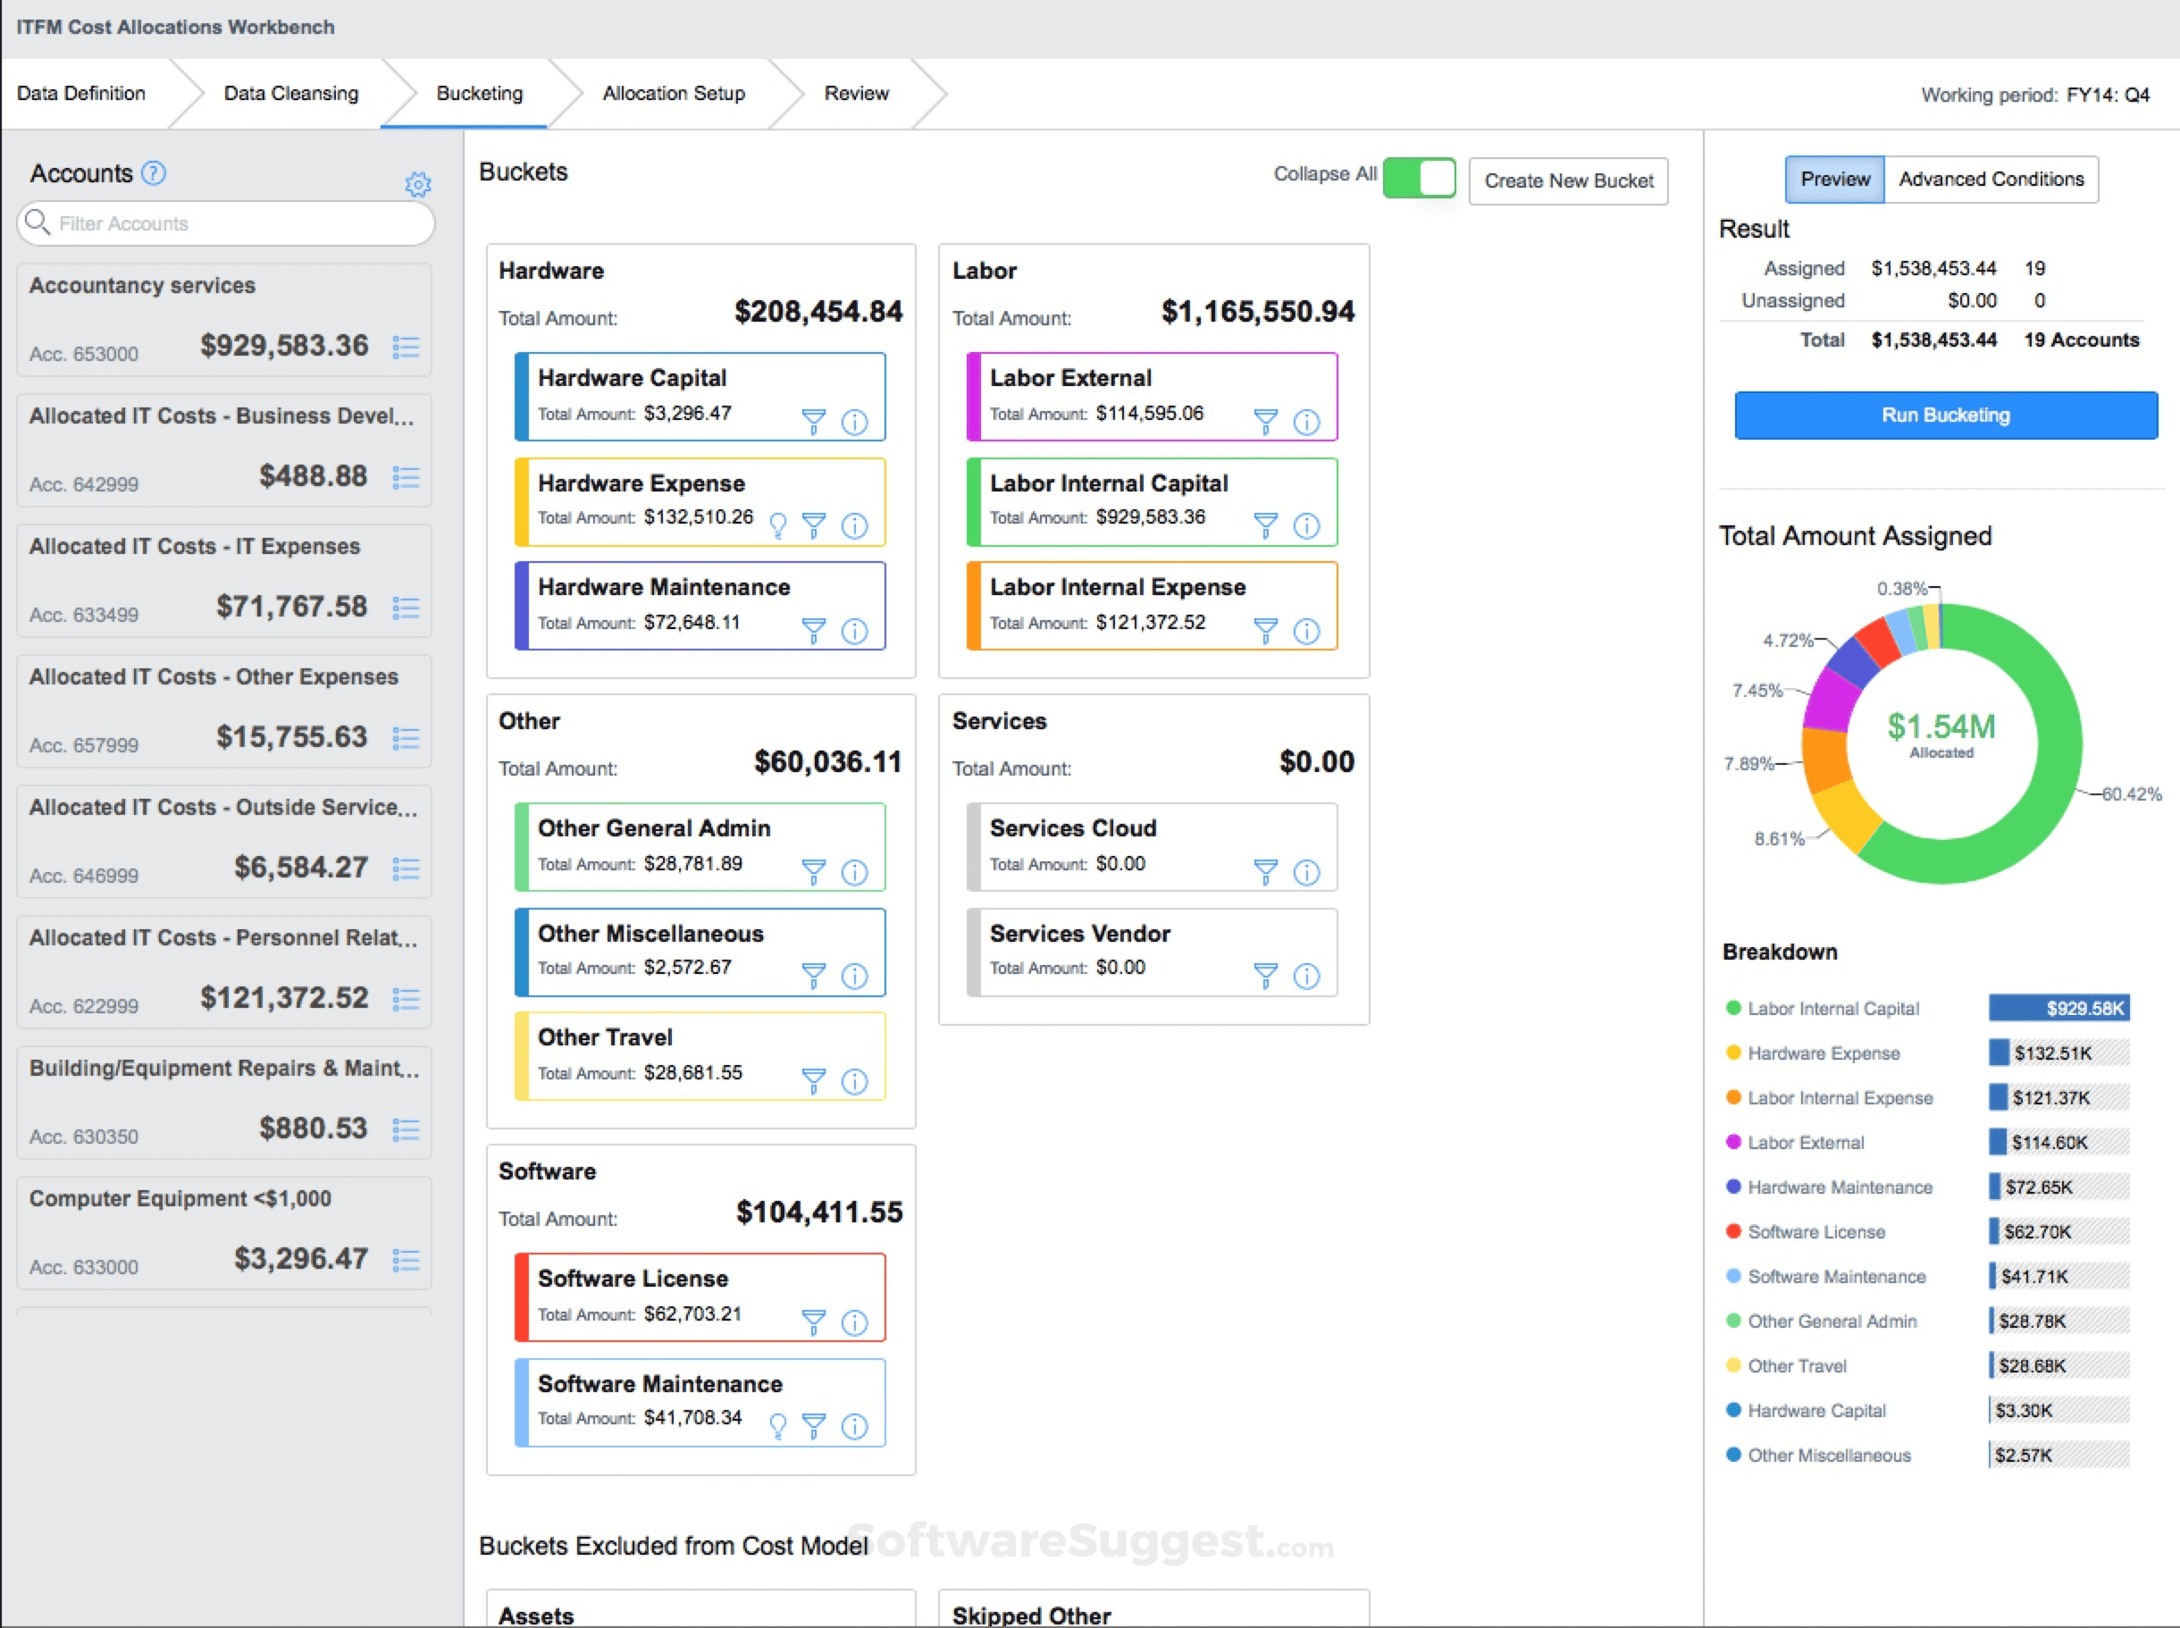Click the Preview tab in results panel
2180x1628 pixels.
(x=1832, y=180)
